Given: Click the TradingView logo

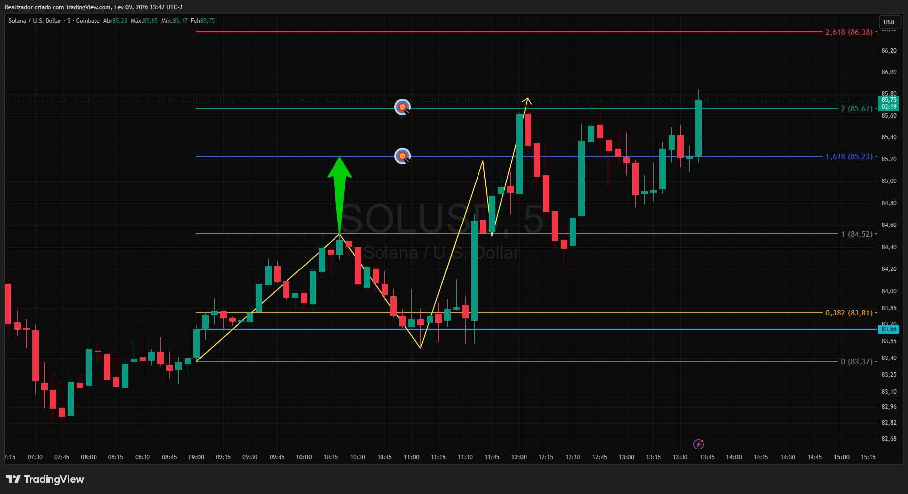Looking at the screenshot, I should (x=45, y=479).
